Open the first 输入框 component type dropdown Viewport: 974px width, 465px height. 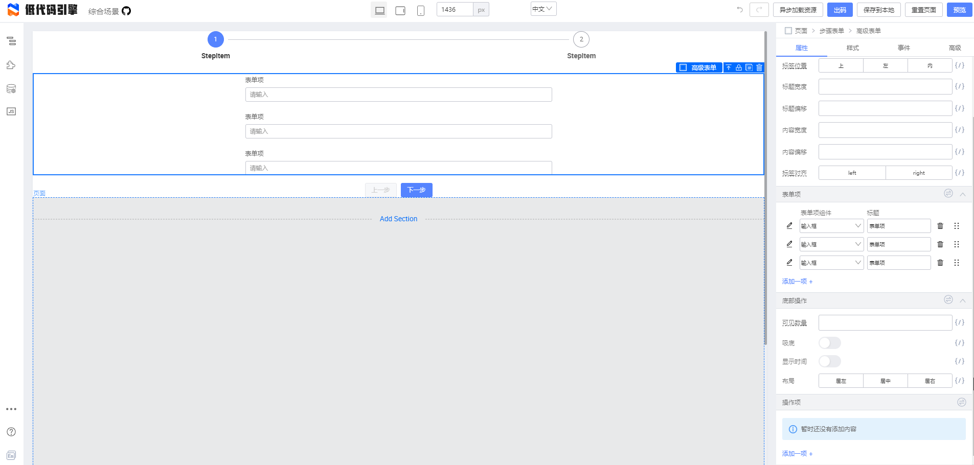tap(831, 225)
